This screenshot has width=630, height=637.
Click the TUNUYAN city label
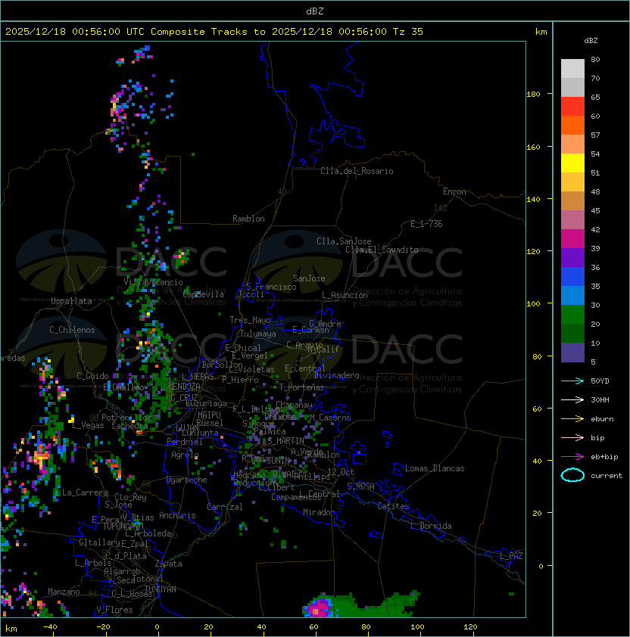[161, 589]
